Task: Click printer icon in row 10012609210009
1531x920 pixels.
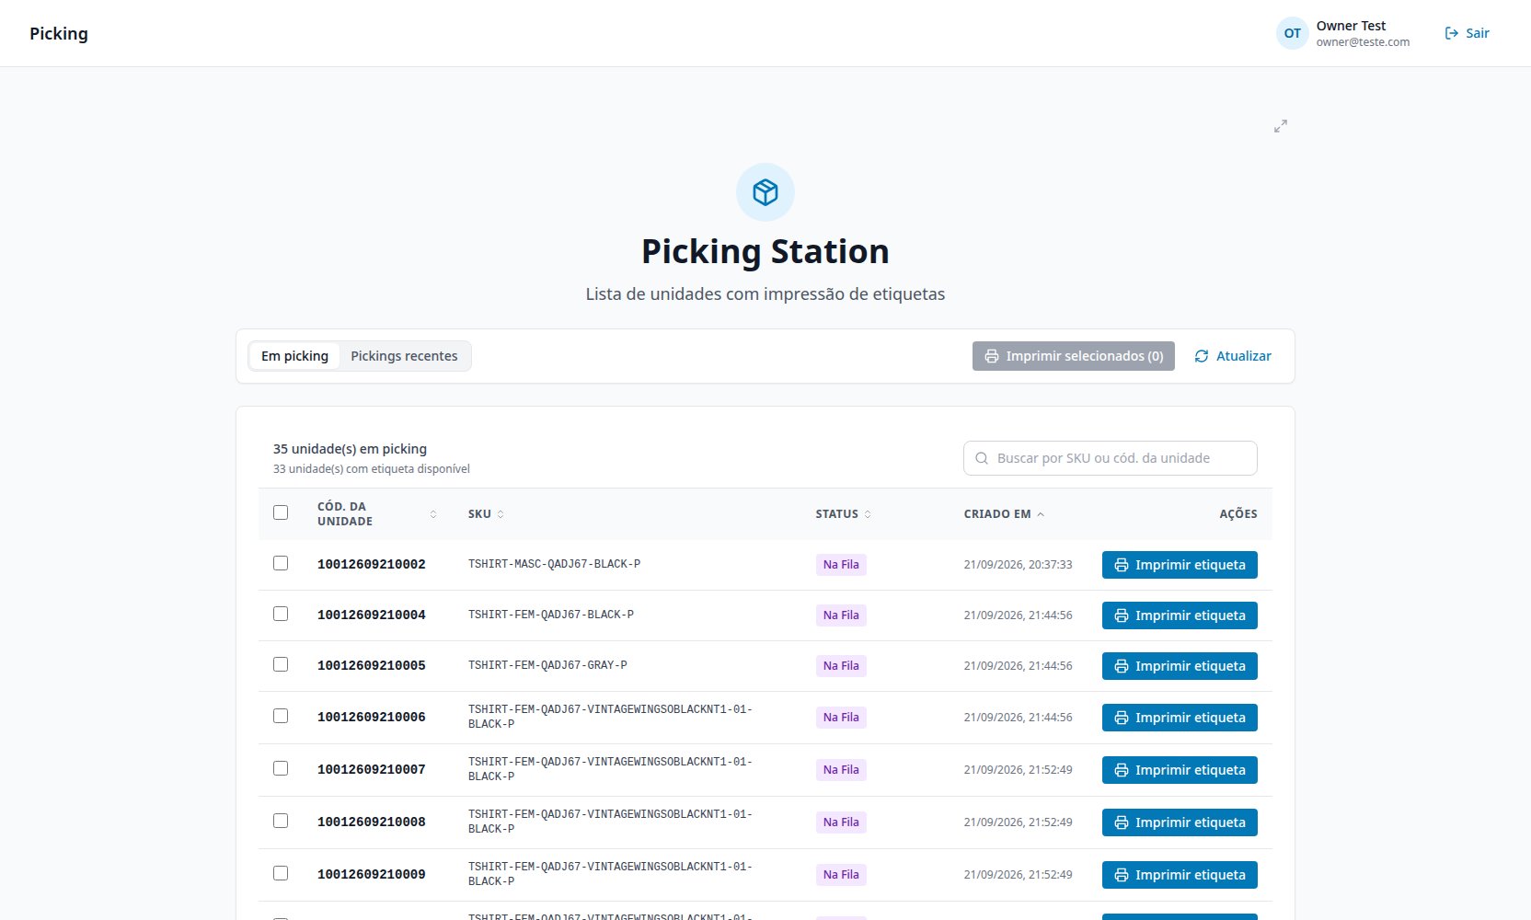Action: point(1122,875)
